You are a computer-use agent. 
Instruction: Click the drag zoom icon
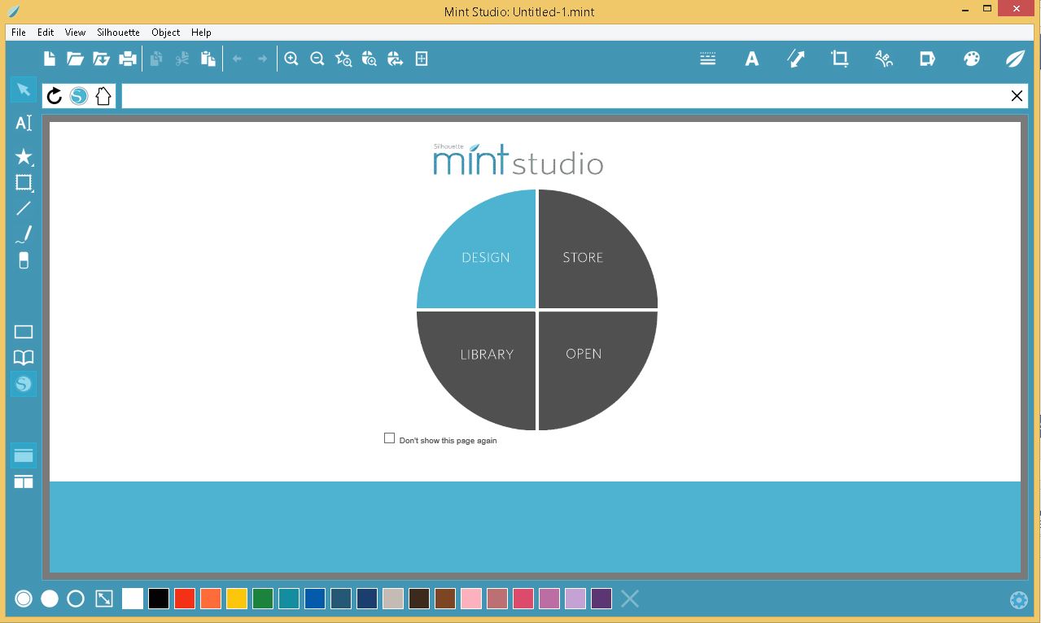tap(370, 59)
